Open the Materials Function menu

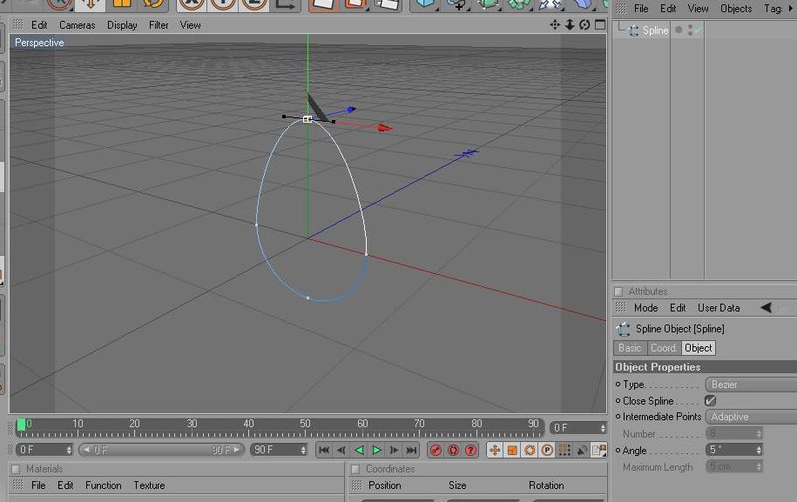[x=103, y=485]
